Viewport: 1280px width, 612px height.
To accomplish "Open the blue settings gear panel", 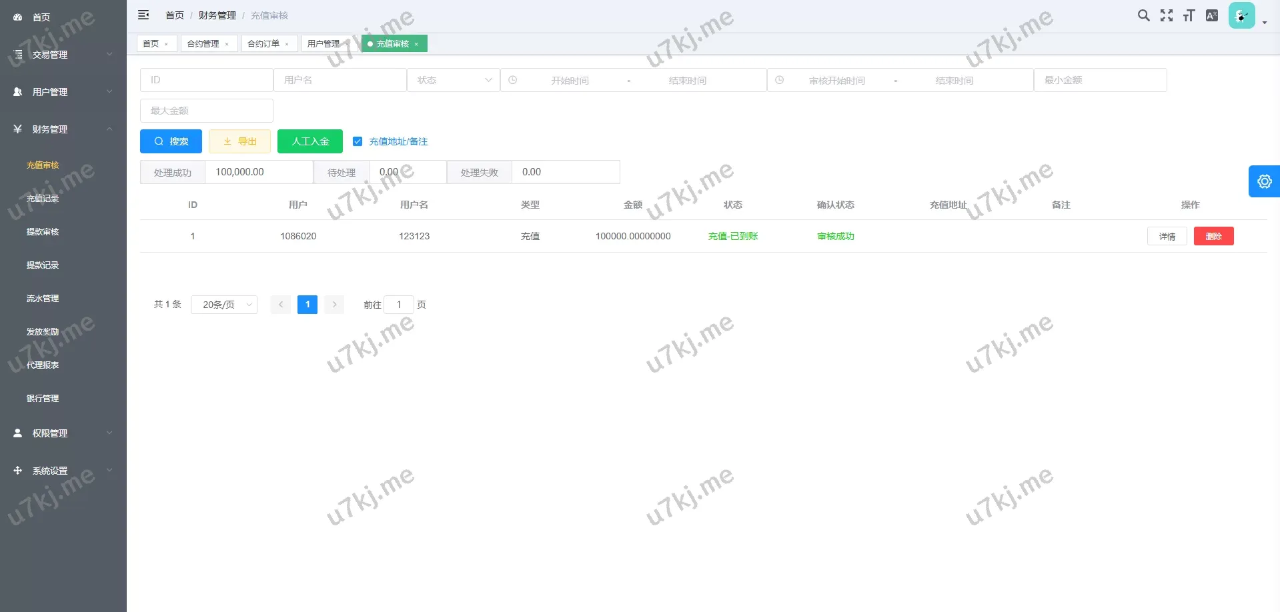I will (1264, 181).
